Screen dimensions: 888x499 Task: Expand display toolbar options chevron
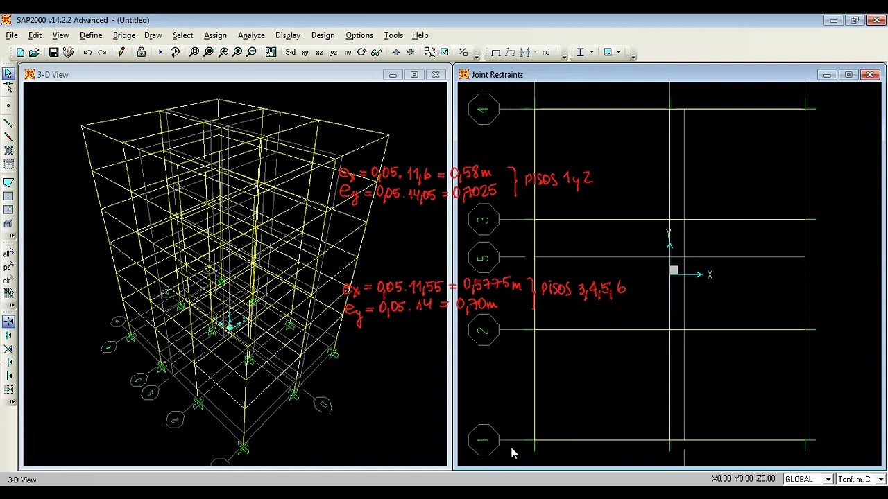click(564, 55)
